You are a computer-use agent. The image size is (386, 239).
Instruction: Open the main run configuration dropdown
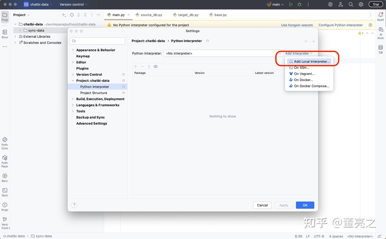tap(275, 4)
